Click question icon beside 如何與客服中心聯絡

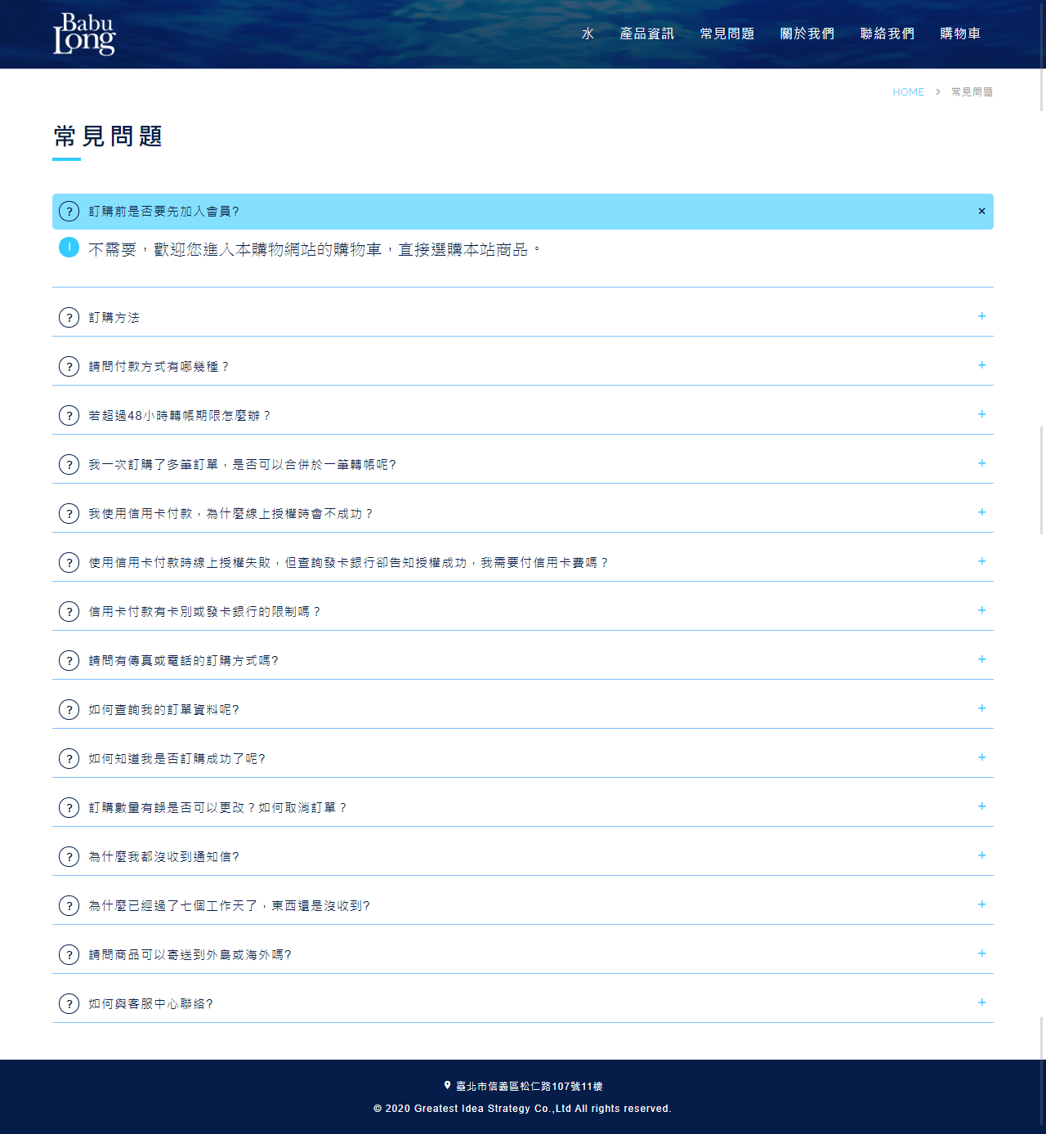click(69, 1004)
